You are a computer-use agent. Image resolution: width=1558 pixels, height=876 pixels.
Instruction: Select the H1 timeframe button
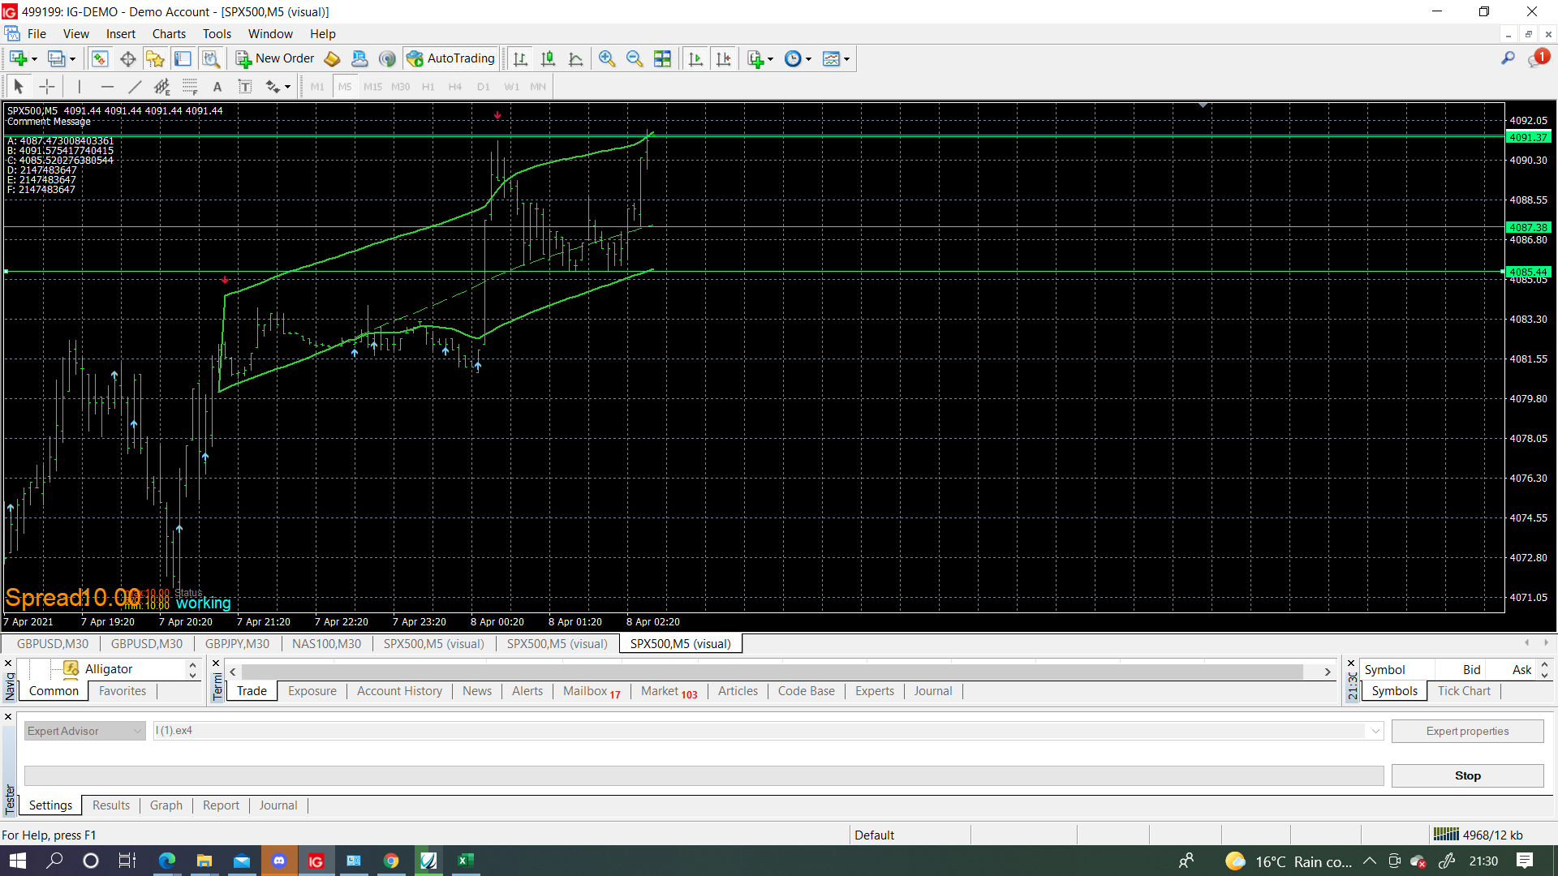pyautogui.click(x=428, y=86)
